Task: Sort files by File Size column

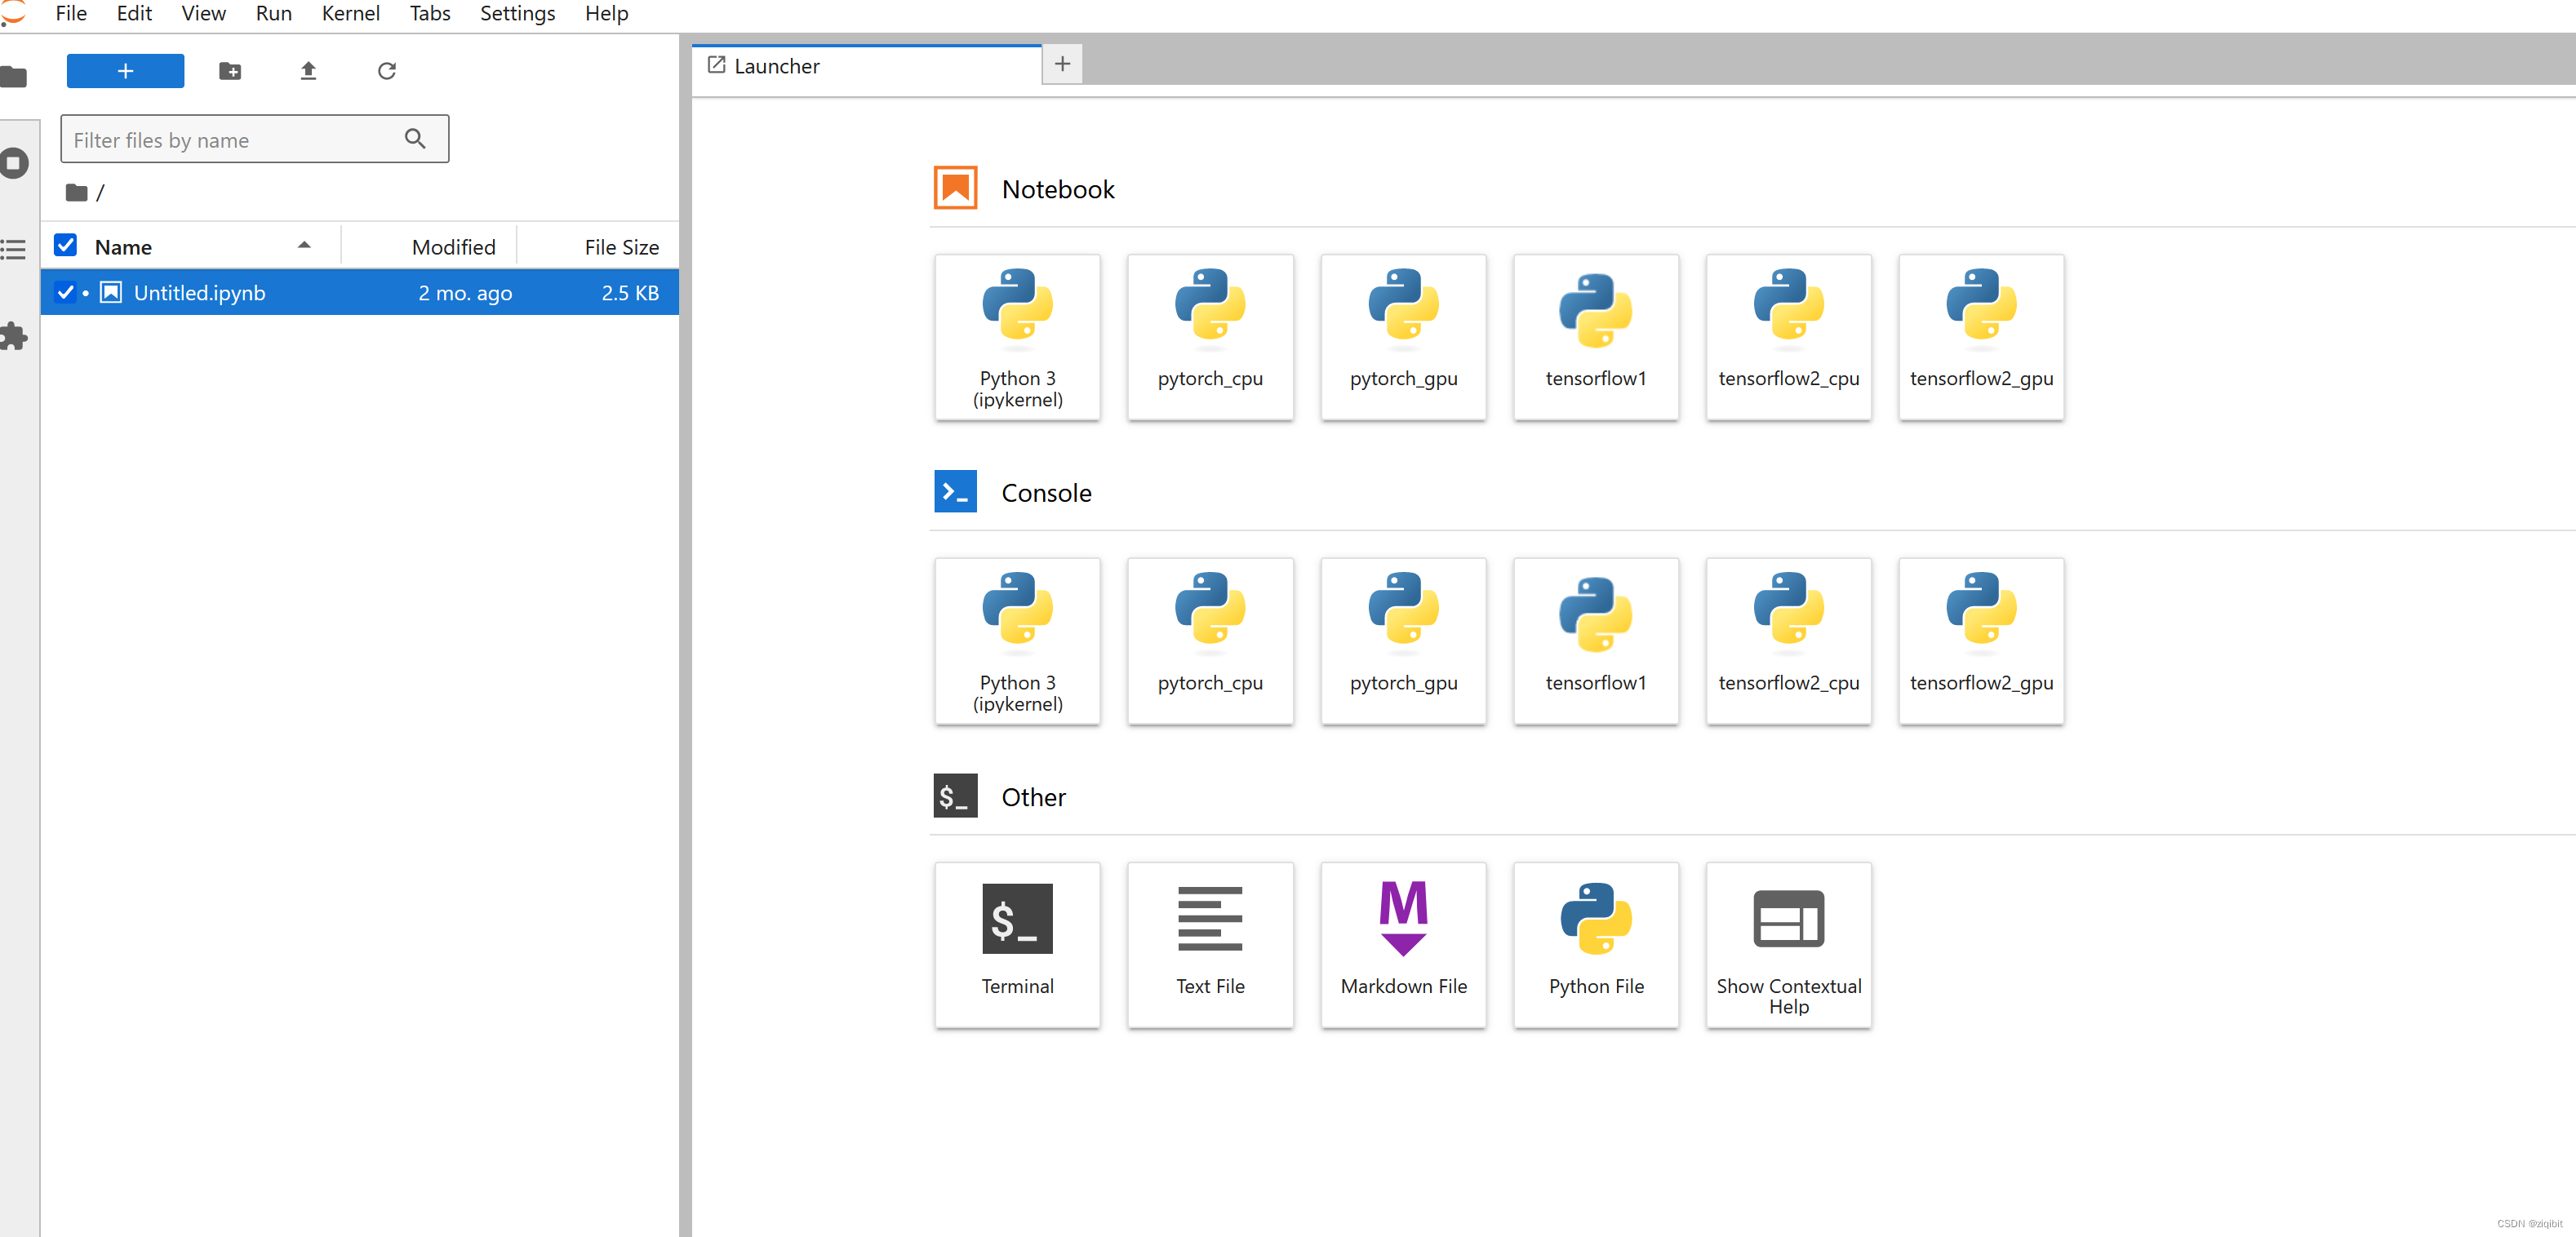Action: [x=598, y=246]
